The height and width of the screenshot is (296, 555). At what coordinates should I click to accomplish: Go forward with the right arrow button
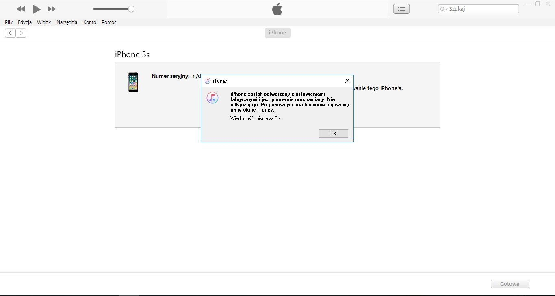pos(21,33)
